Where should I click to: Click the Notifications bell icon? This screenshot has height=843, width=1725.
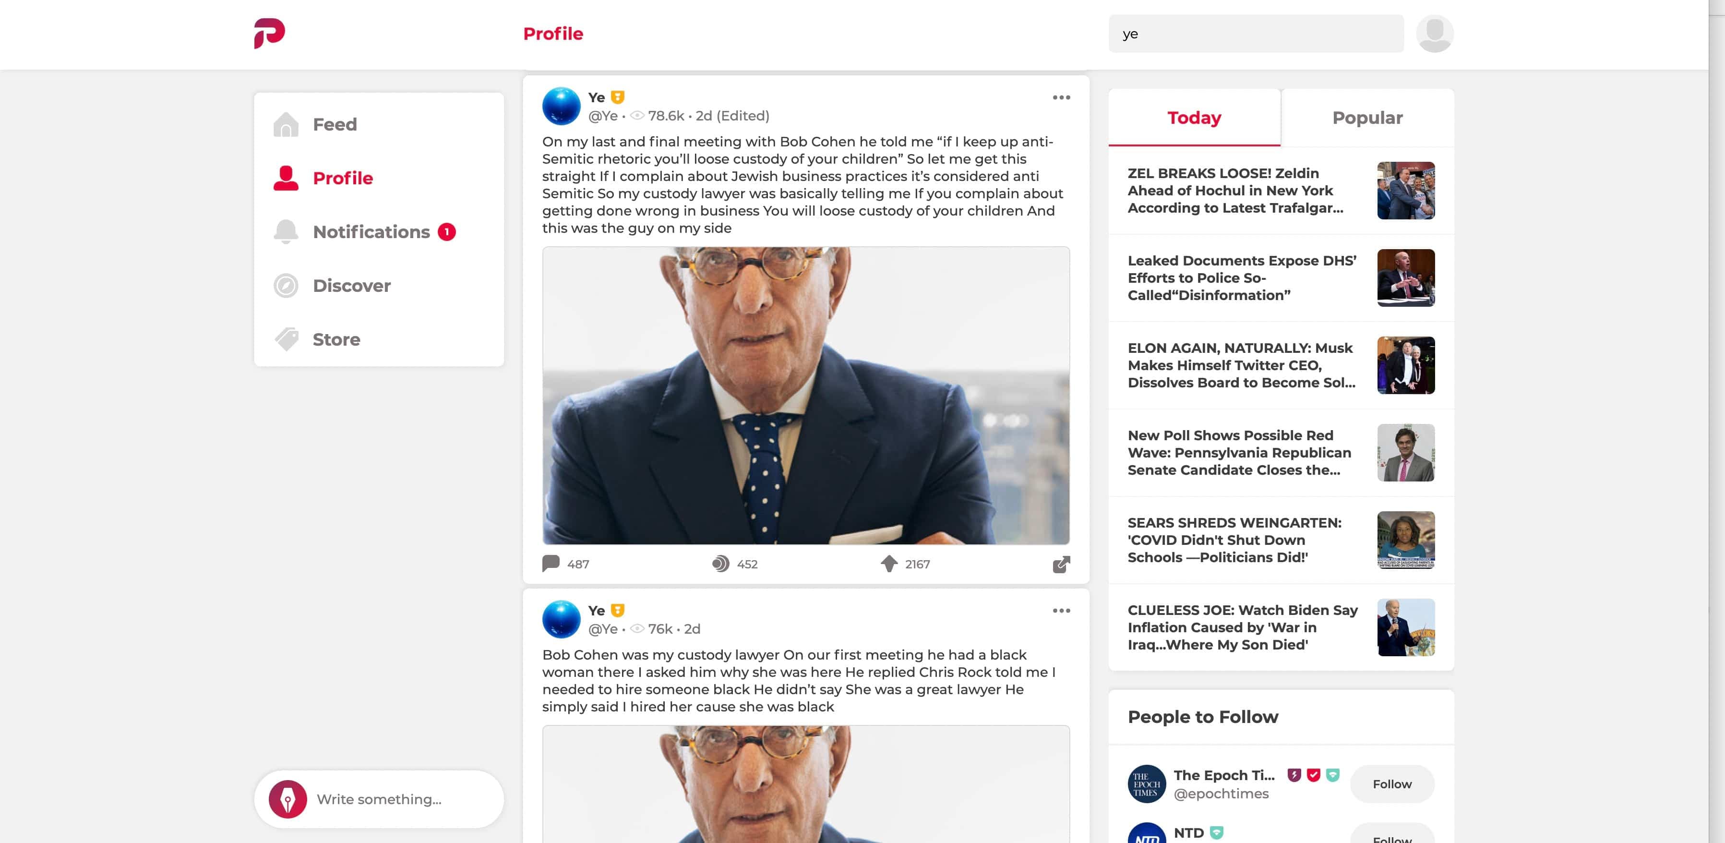[x=286, y=232]
